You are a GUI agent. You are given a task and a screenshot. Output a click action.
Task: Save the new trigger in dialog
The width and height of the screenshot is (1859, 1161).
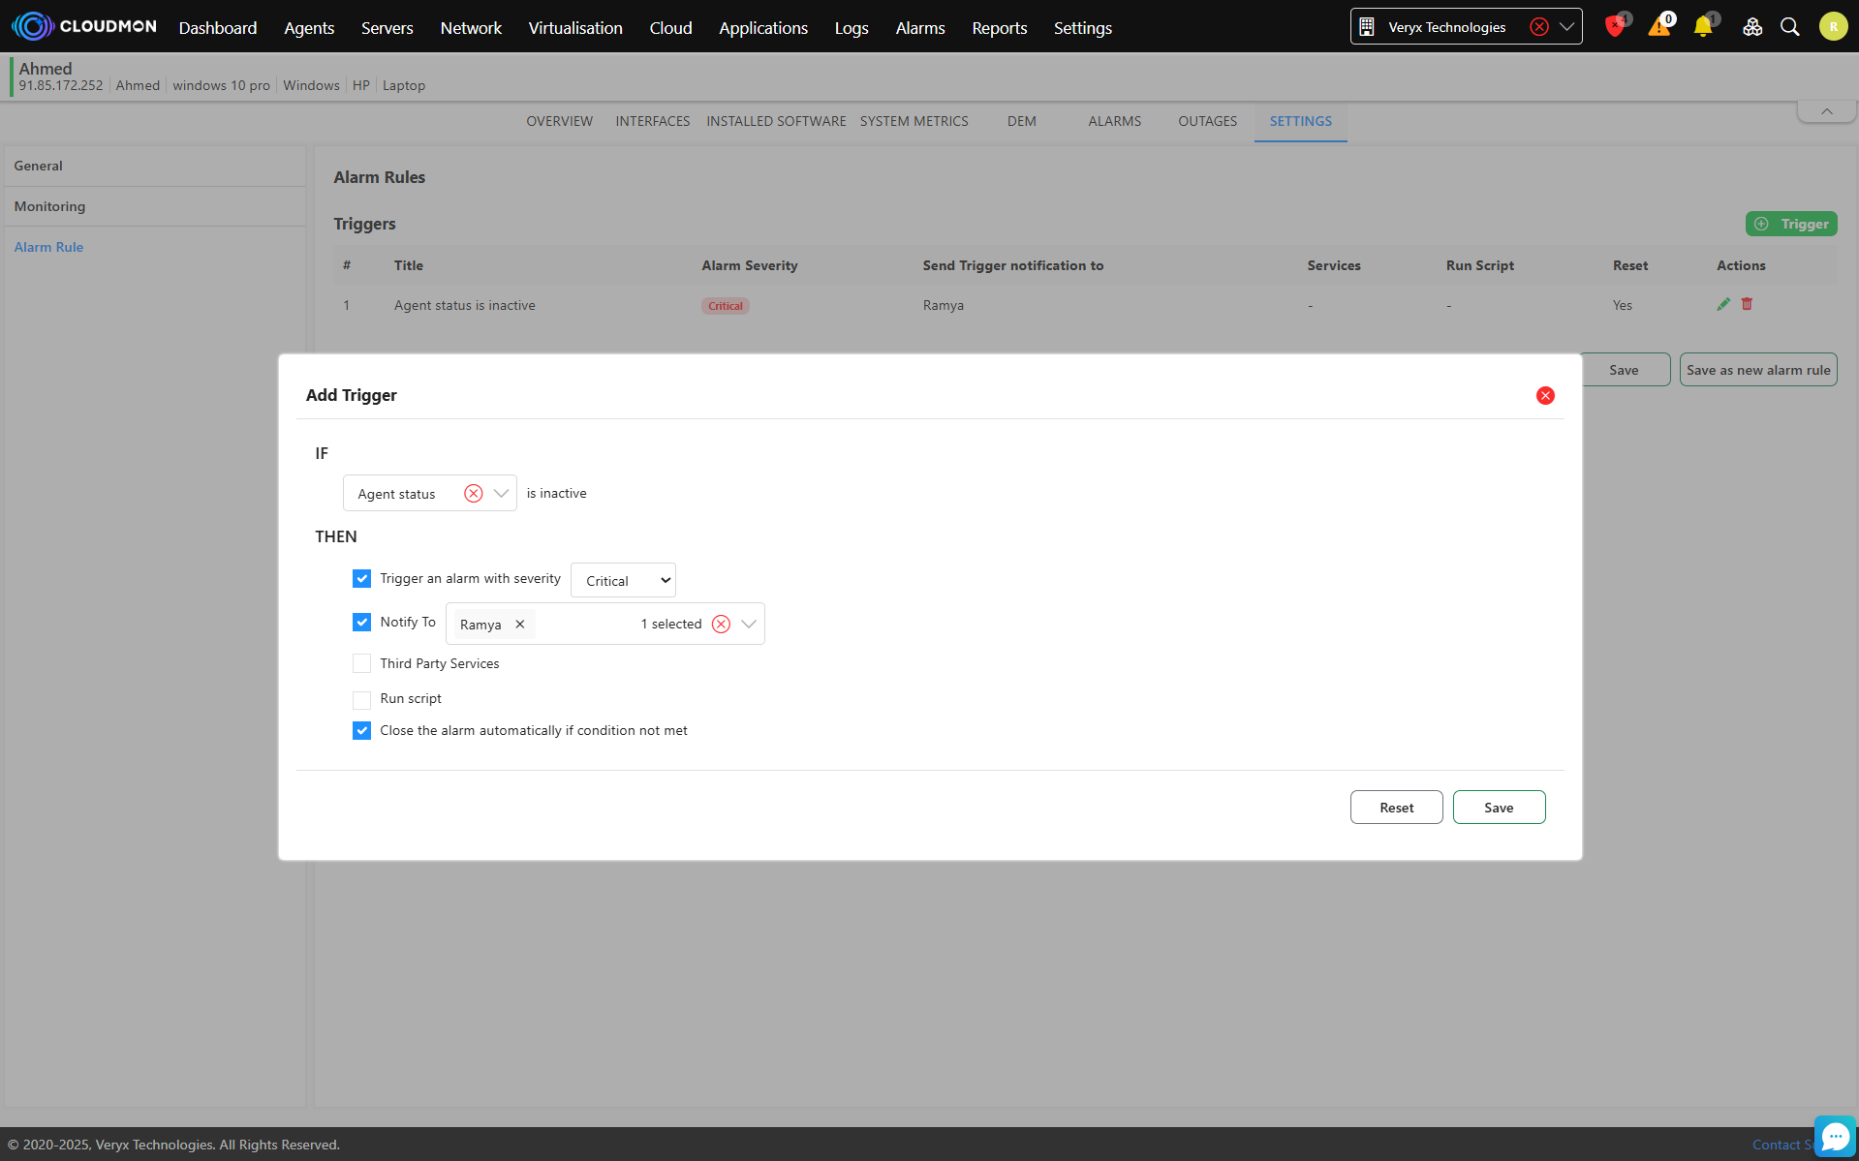tap(1499, 808)
